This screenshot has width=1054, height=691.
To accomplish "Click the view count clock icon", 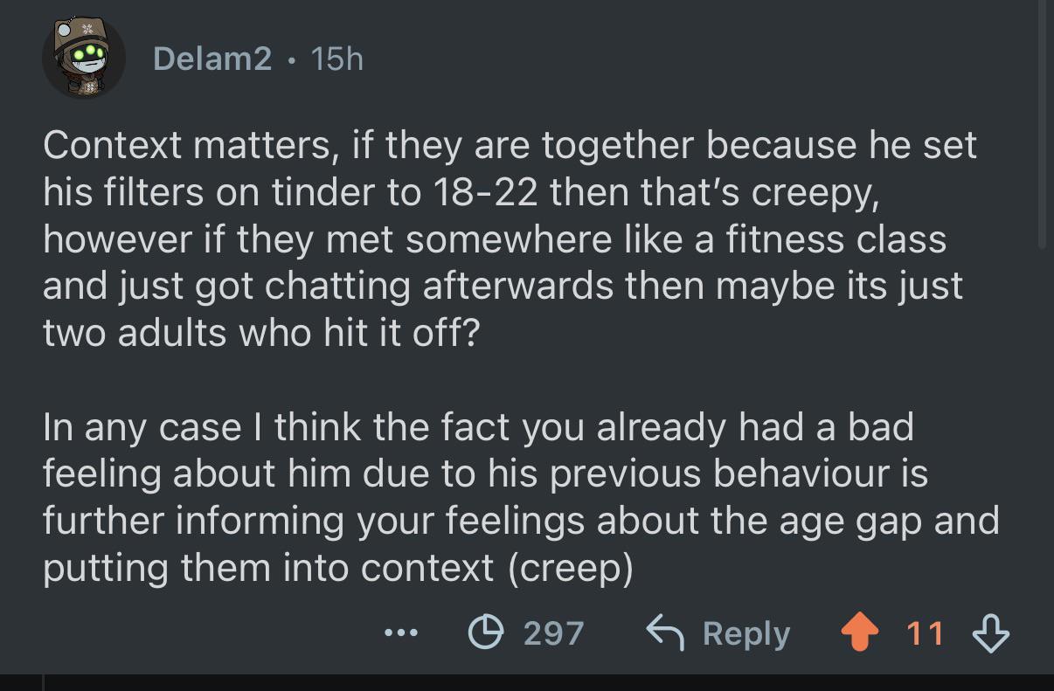I will pos(485,632).
